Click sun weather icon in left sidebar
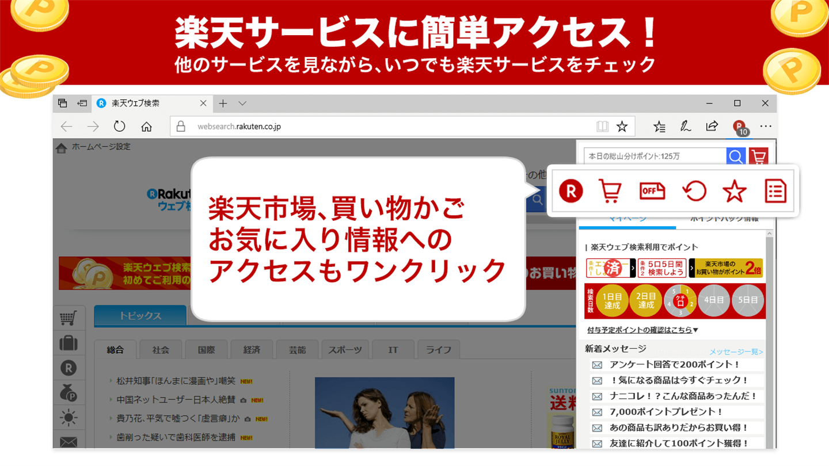 69,418
